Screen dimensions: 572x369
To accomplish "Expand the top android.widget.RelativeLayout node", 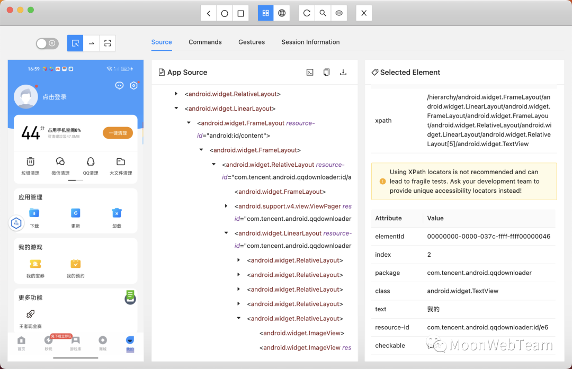I will [176, 94].
